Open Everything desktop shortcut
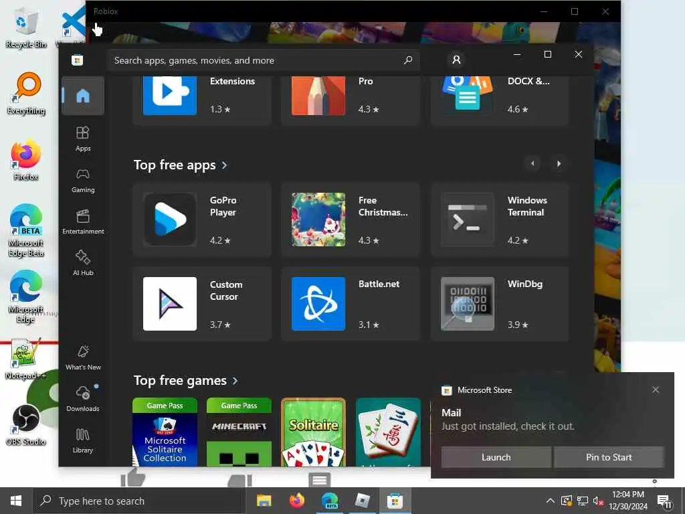Screen dimensions: 685x514 tap(26, 94)
